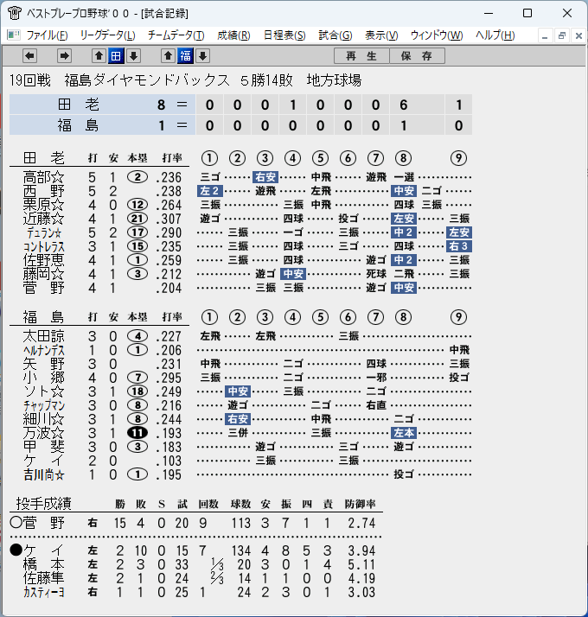588x617 pixels.
Task: Click up arrow beside 福 team icon
Action: 168,56
